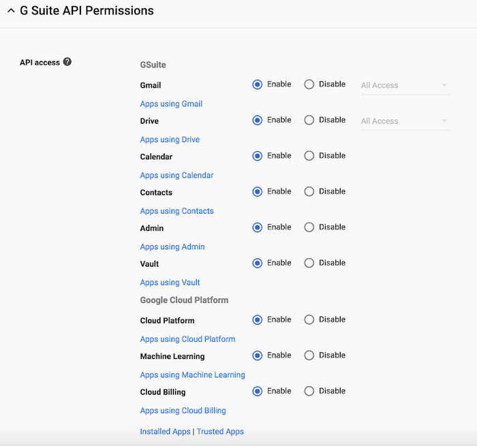Open the Trusted Apps link

coord(220,432)
